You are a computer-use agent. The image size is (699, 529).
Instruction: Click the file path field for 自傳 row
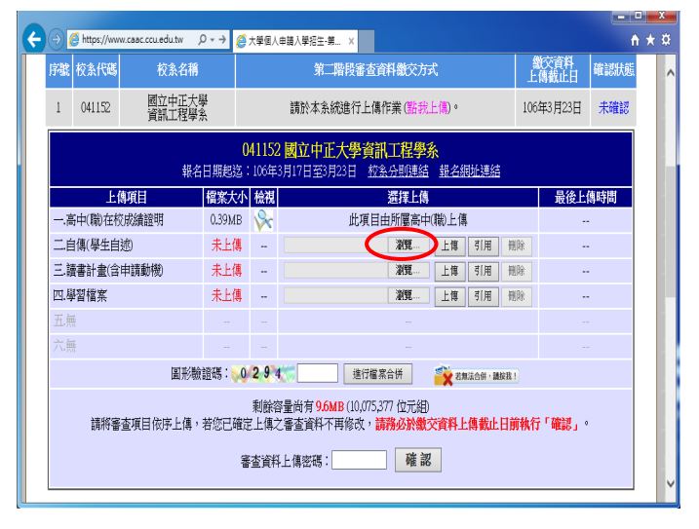[335, 246]
